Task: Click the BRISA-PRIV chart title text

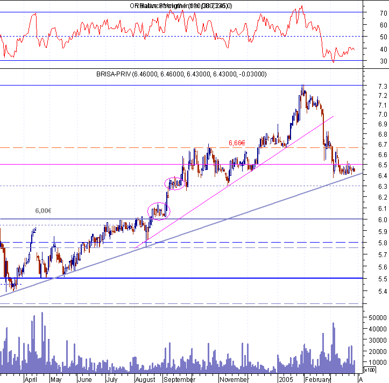Action: click(181, 74)
